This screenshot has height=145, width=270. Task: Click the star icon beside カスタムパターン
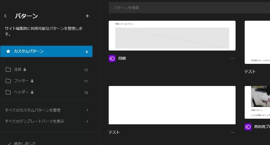click(8, 51)
